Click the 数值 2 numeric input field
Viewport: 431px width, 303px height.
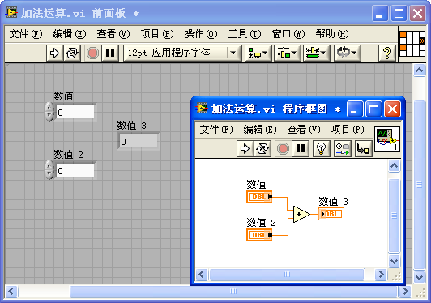[75, 170]
